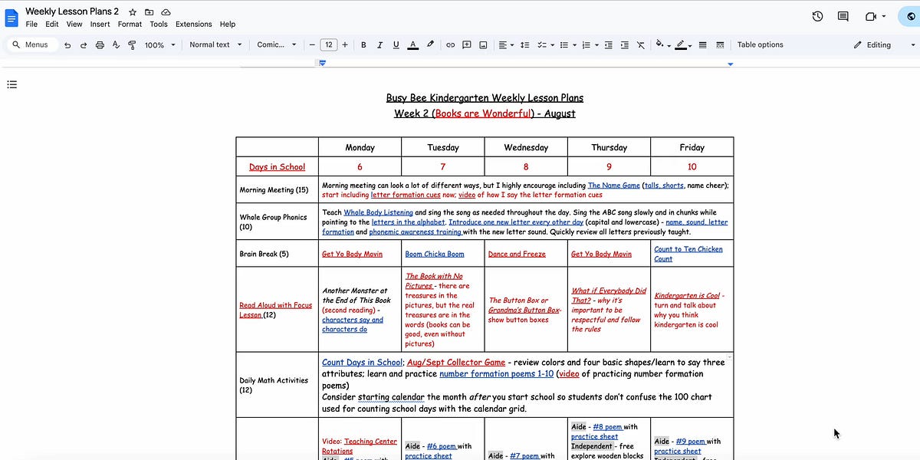The height and width of the screenshot is (460, 920).
Task: Clear formatting with the toolbar icon
Action: 640,44
